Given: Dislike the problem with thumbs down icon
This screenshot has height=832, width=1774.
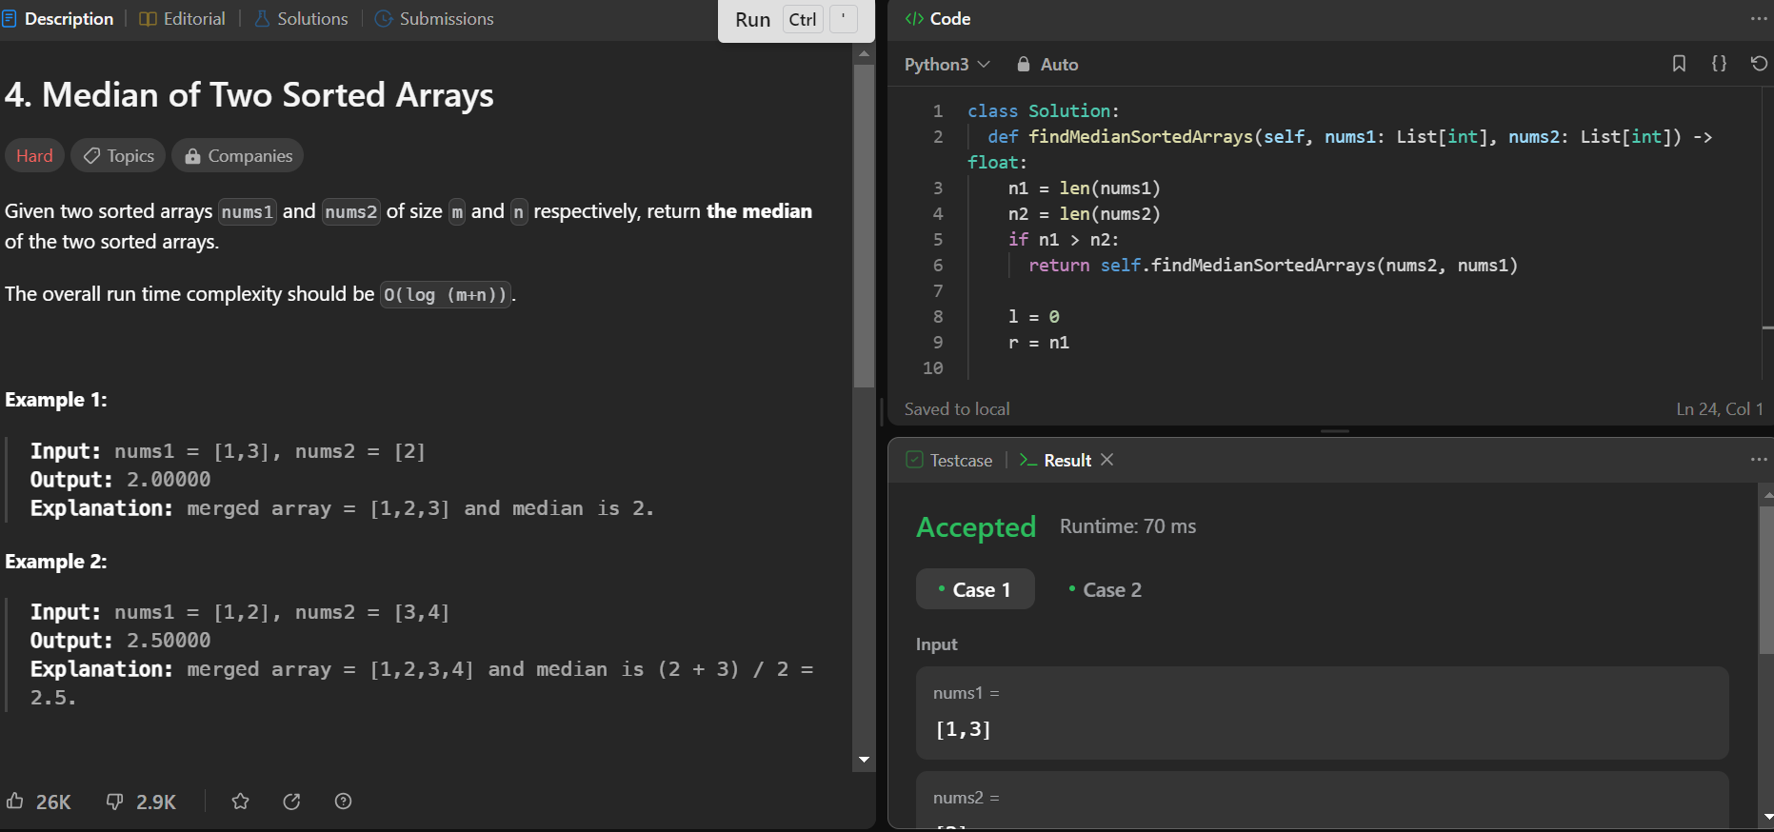Looking at the screenshot, I should tap(114, 802).
